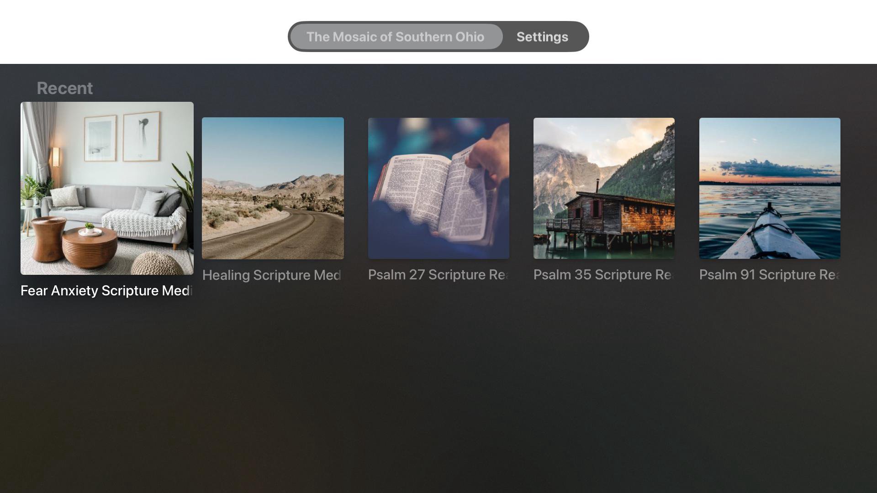877x493 pixels.
Task: Select the lakeside cabin thumbnail
Action: (604, 188)
